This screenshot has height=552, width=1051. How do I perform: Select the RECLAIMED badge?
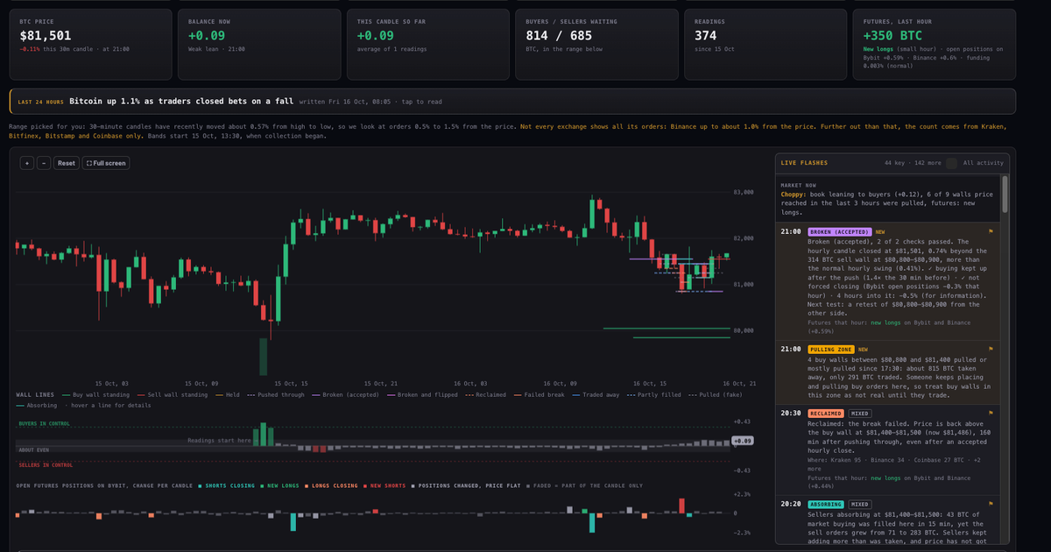pyautogui.click(x=826, y=413)
